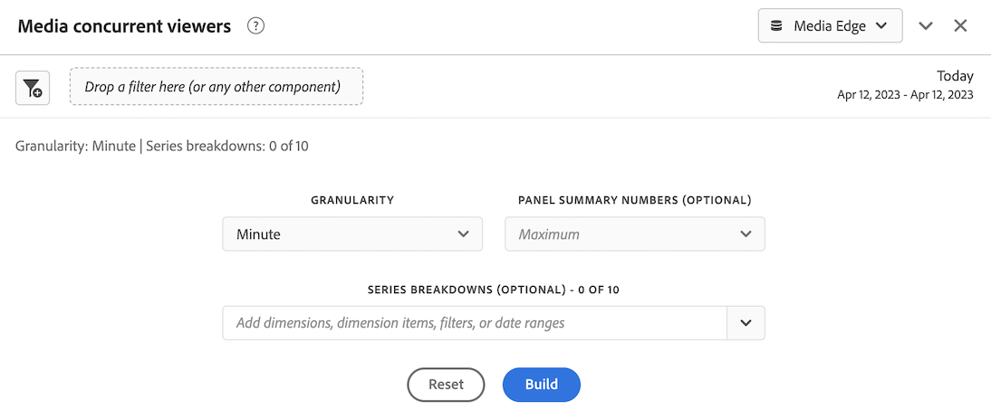The width and height of the screenshot is (991, 419).
Task: Open help for Media concurrent viewers
Action: click(256, 26)
